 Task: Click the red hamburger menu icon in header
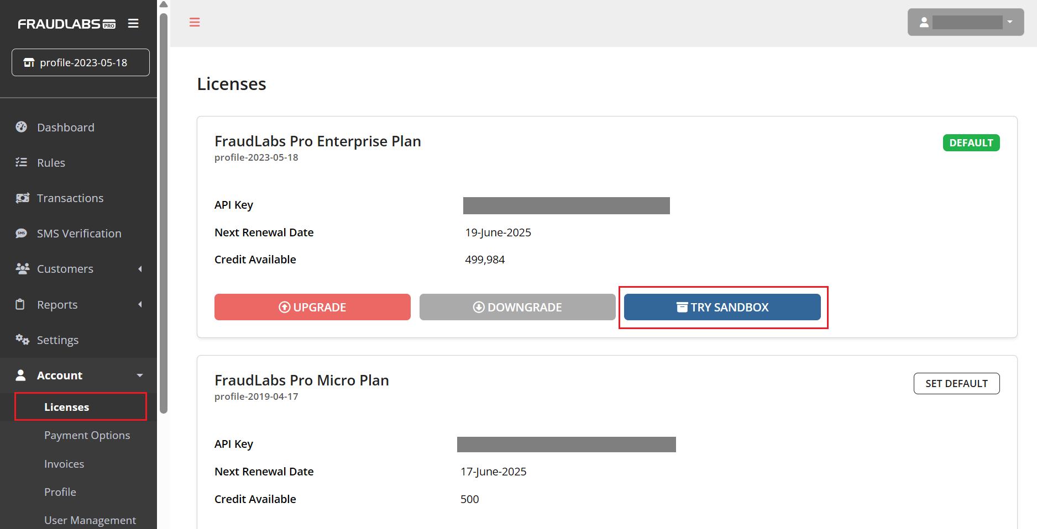[195, 22]
